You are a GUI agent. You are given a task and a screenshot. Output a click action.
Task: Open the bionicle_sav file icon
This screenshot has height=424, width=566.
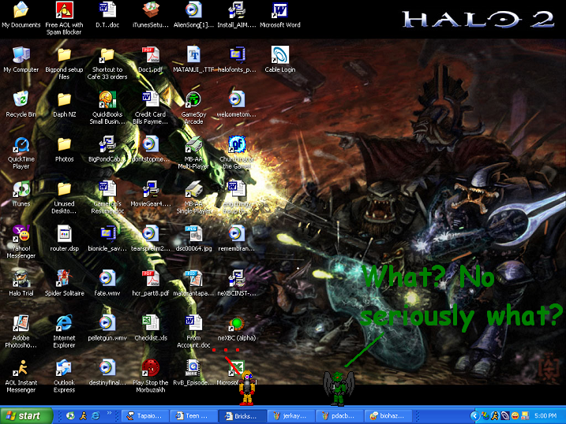click(107, 233)
